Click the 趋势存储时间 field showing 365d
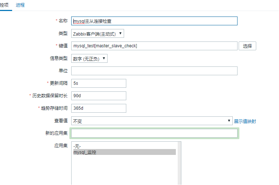Image resolution: width=279 pixels, height=185 pixels. pos(99,108)
